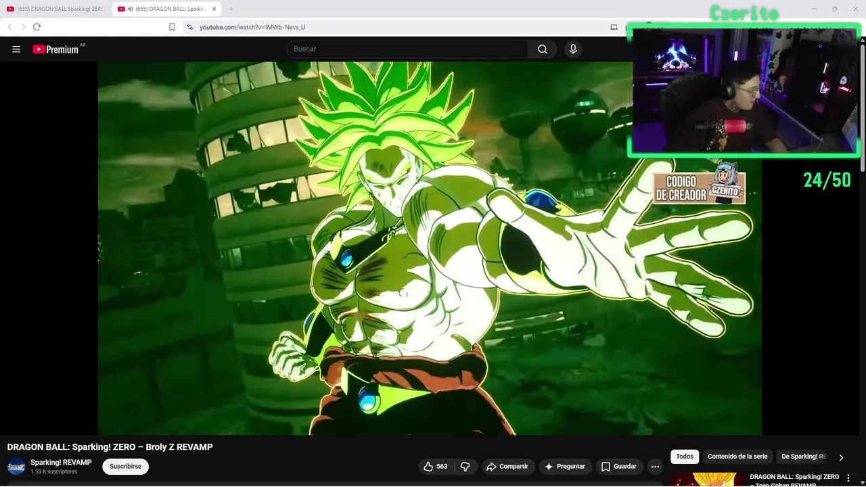
Task: Bookmark page via address bar icon
Action: (172, 27)
